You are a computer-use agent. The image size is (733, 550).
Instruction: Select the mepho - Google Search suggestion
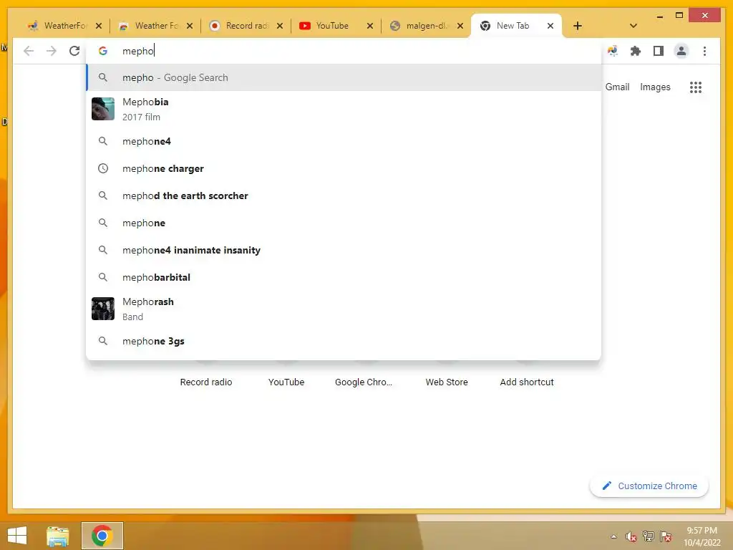344,77
